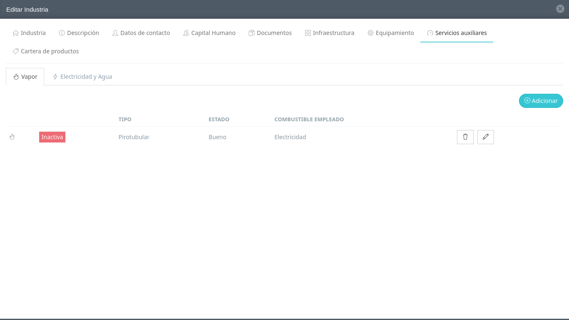The image size is (569, 320).
Task: Click the pencil edit icon in boiler row
Action: (x=485, y=137)
